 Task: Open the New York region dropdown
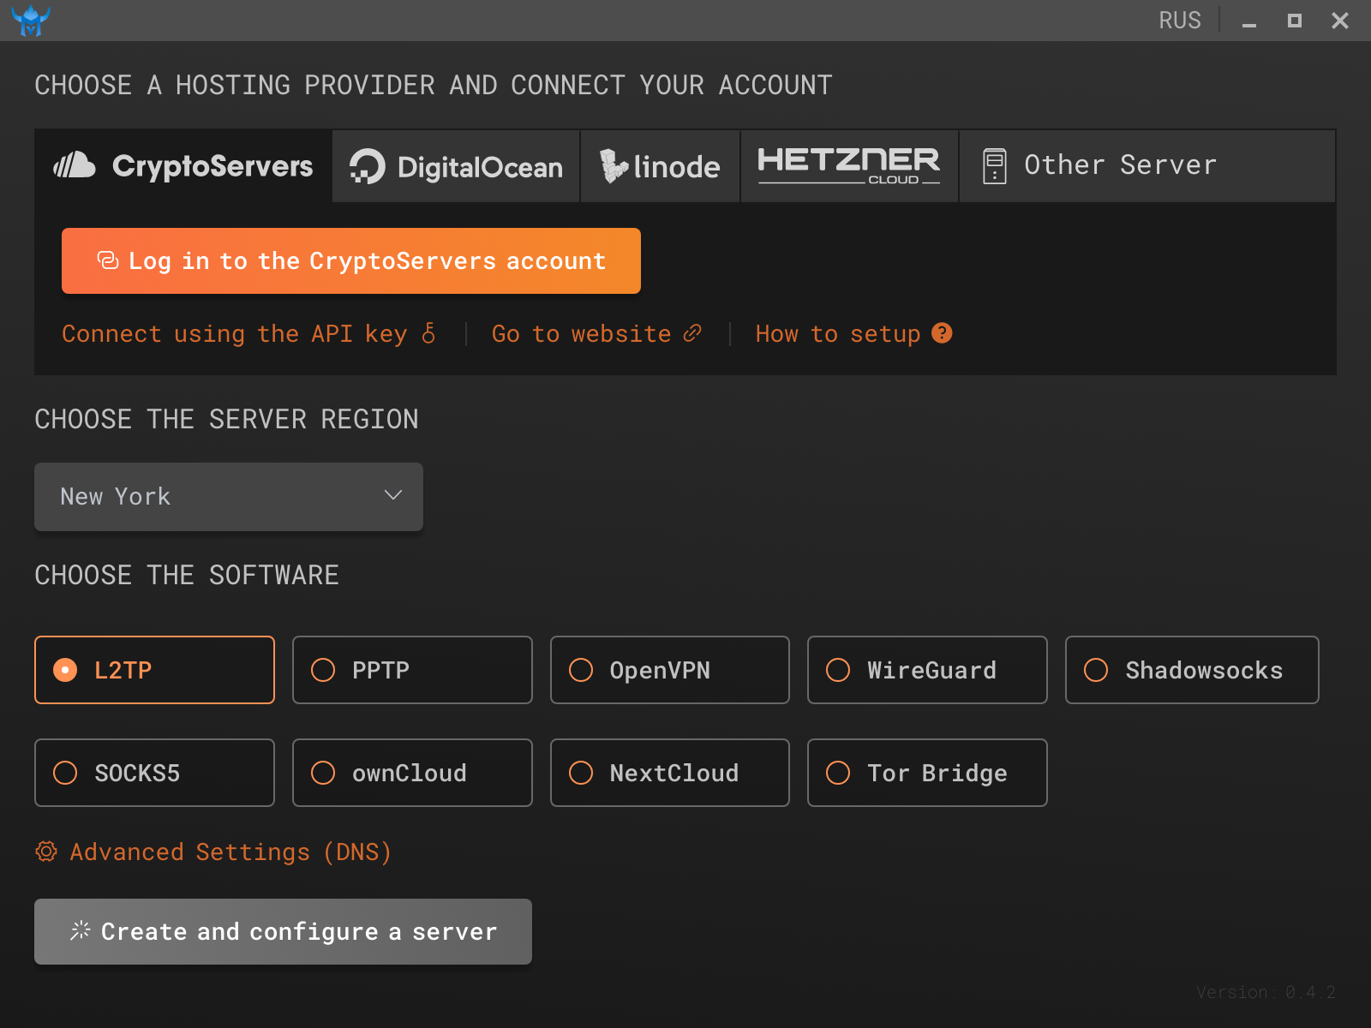point(229,497)
